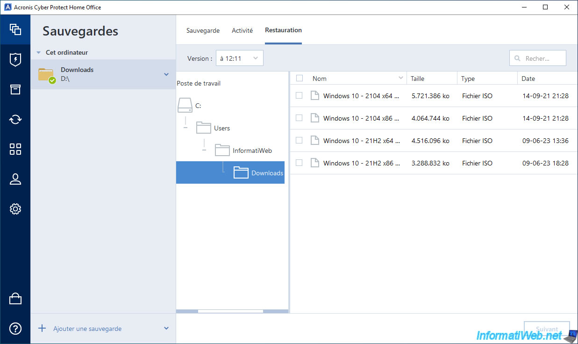
Task: Sort by the Date column header
Action: (548, 79)
